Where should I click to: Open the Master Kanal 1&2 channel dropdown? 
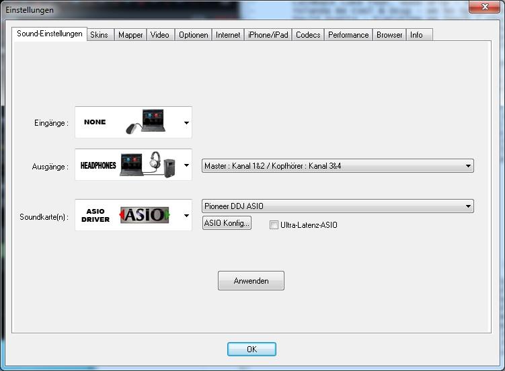[x=338, y=166]
